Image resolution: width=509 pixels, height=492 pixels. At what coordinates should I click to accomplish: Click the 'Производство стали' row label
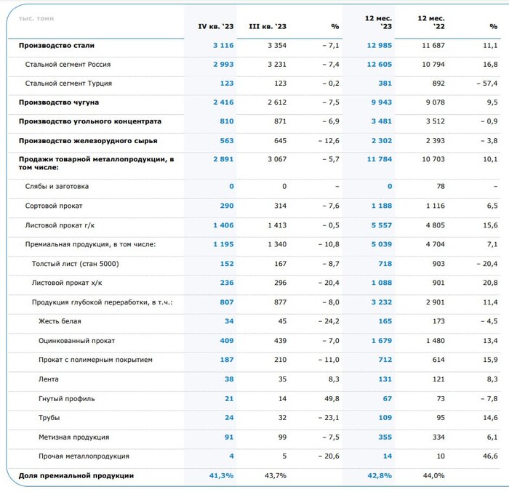click(x=57, y=45)
